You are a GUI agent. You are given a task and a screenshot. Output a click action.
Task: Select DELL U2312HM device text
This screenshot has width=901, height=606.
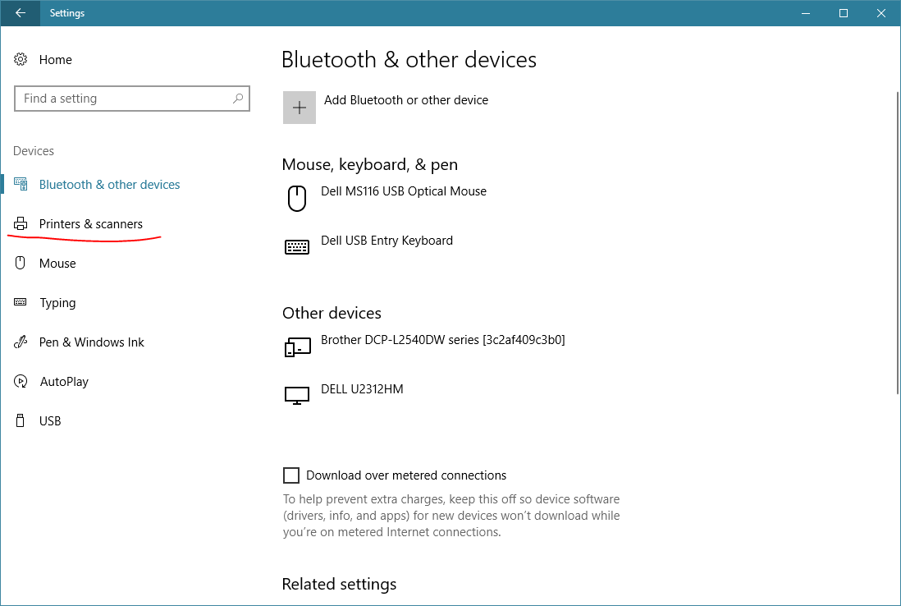362,389
